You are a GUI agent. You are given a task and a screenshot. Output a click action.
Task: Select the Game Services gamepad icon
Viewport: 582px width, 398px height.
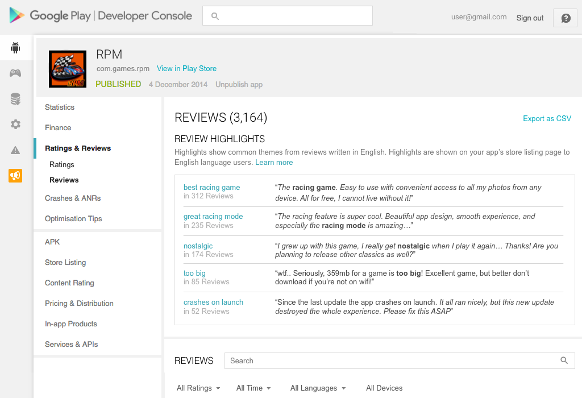point(15,73)
